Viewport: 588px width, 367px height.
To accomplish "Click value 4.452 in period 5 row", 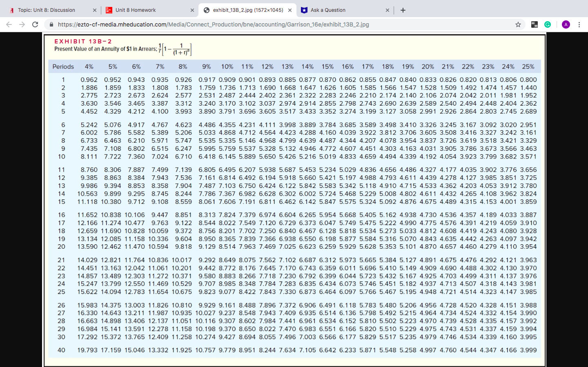I will [x=89, y=111].
